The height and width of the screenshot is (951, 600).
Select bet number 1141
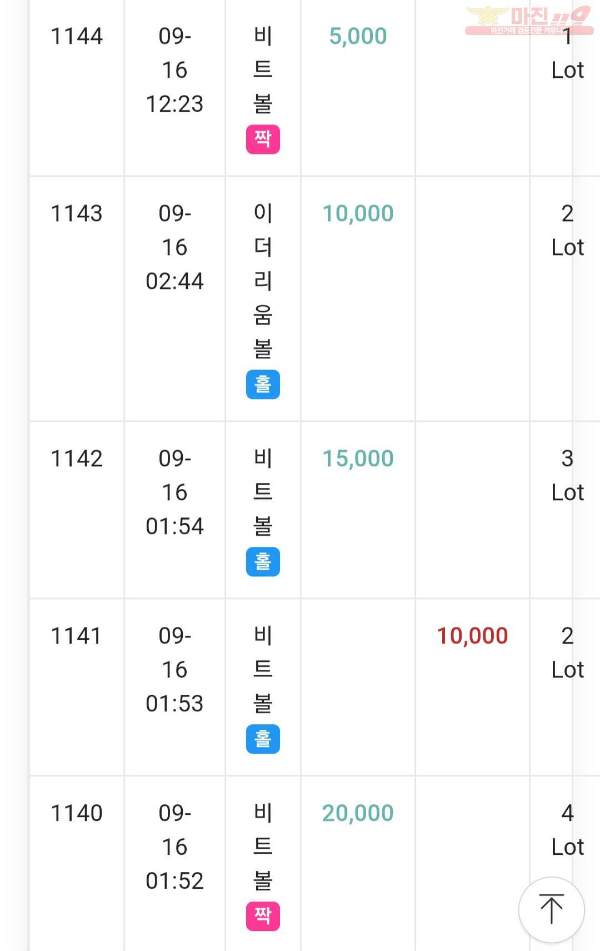pyautogui.click(x=77, y=636)
